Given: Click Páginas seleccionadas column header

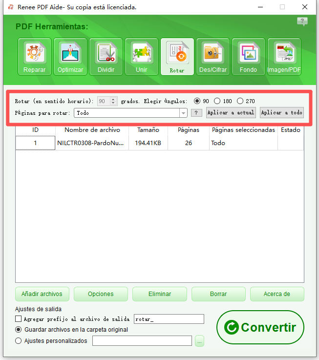Looking at the screenshot, I should pos(243,130).
